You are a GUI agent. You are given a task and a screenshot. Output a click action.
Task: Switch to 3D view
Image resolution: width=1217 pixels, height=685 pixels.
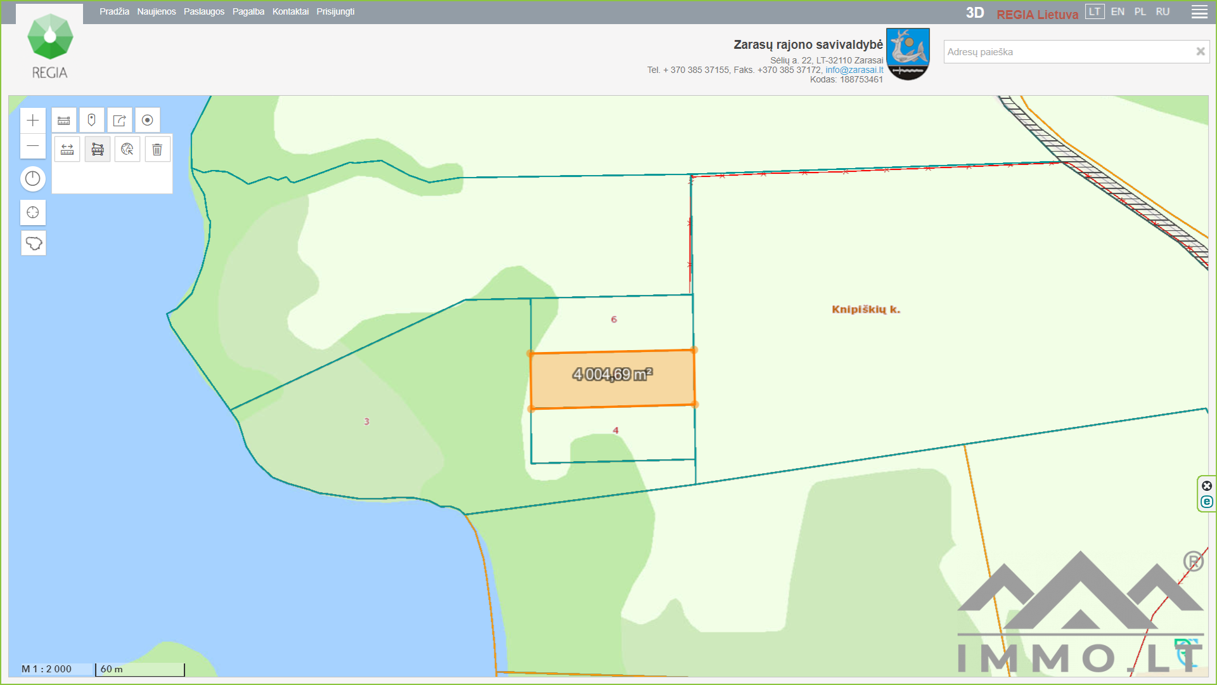(x=975, y=13)
